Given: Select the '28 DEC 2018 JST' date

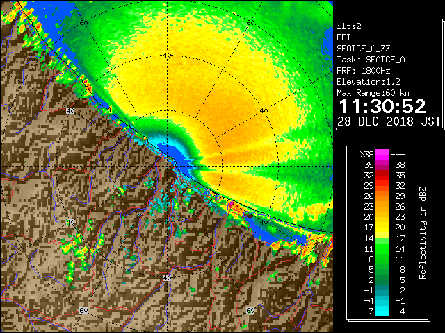Looking at the screenshot, I should pos(389,121).
